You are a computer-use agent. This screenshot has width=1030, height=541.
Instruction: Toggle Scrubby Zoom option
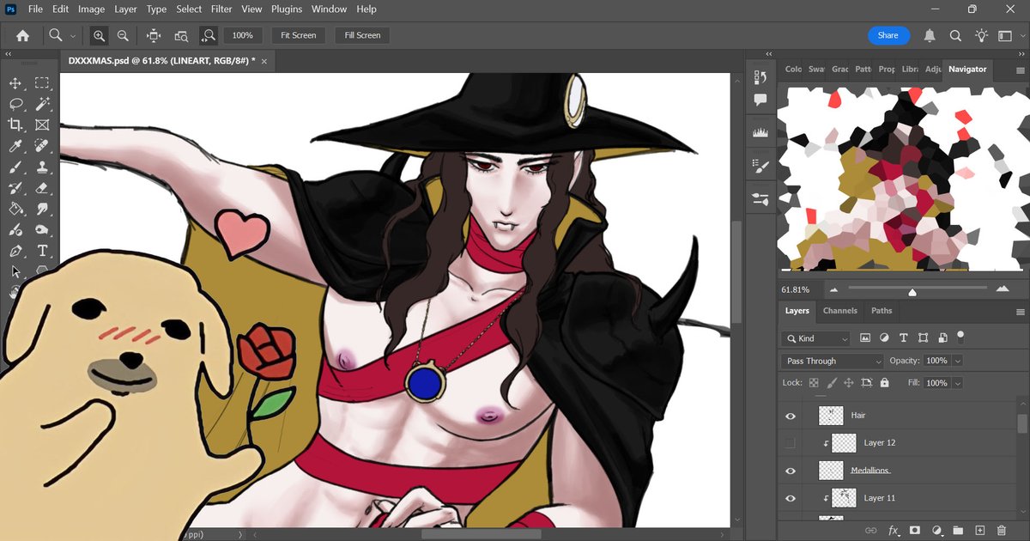pos(208,35)
